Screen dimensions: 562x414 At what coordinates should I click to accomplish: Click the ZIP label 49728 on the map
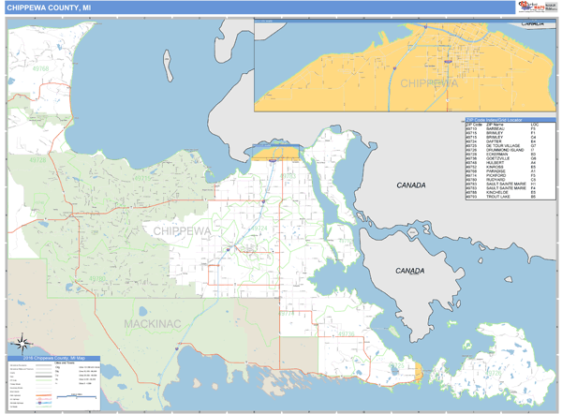point(37,160)
